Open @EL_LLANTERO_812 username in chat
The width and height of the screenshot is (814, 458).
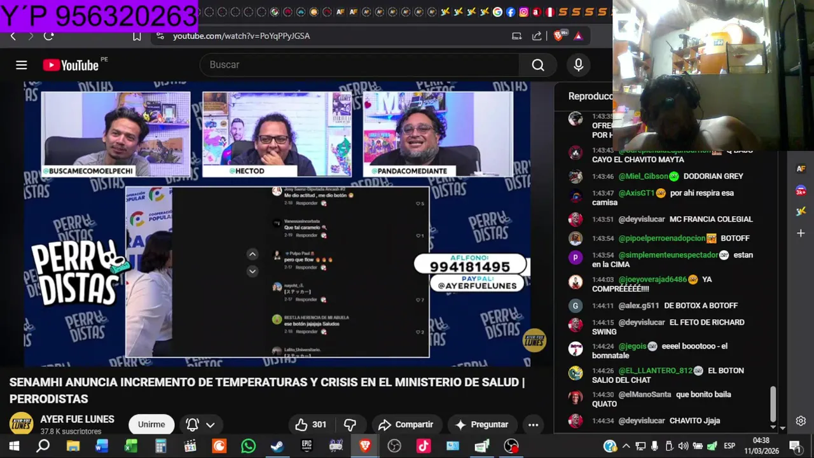pyautogui.click(x=655, y=371)
